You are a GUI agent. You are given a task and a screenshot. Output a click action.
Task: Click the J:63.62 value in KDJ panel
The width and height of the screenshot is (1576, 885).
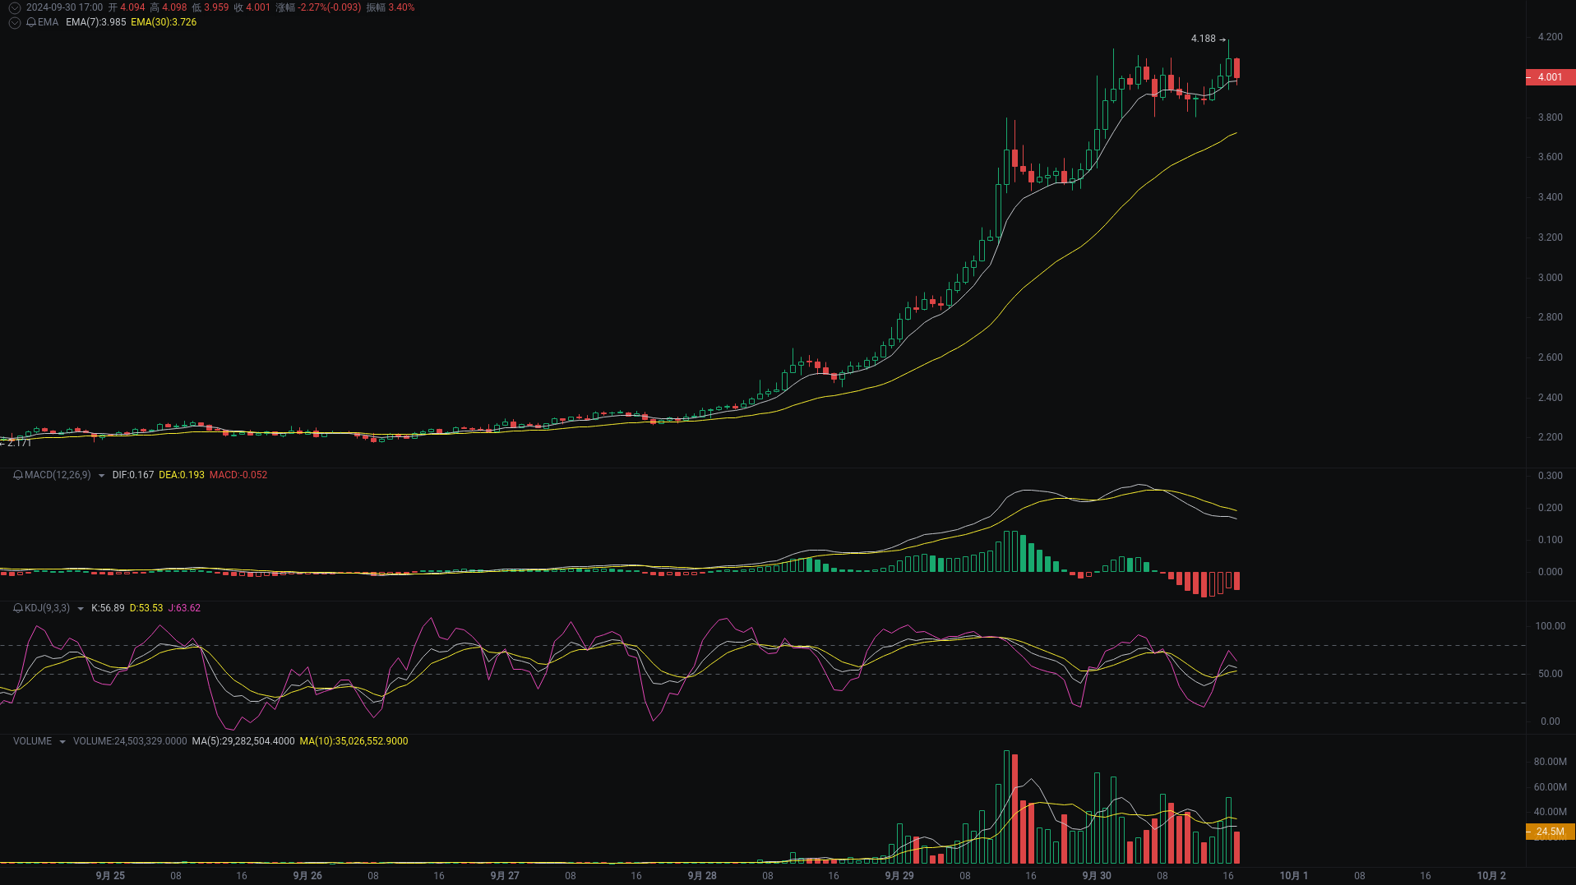(x=183, y=608)
